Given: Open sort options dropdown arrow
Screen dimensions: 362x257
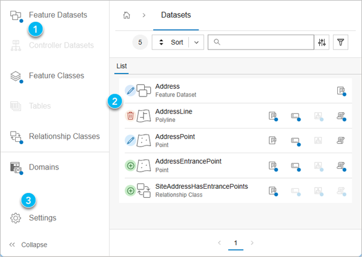Looking at the screenshot, I should (x=197, y=42).
